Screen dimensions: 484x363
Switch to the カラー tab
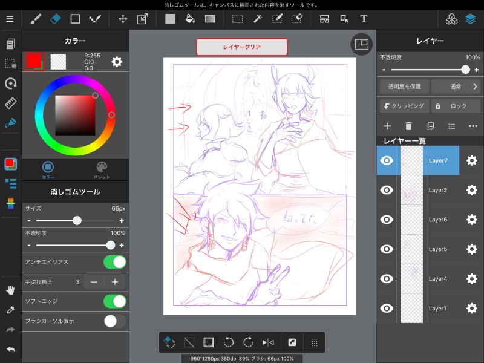coord(48,170)
